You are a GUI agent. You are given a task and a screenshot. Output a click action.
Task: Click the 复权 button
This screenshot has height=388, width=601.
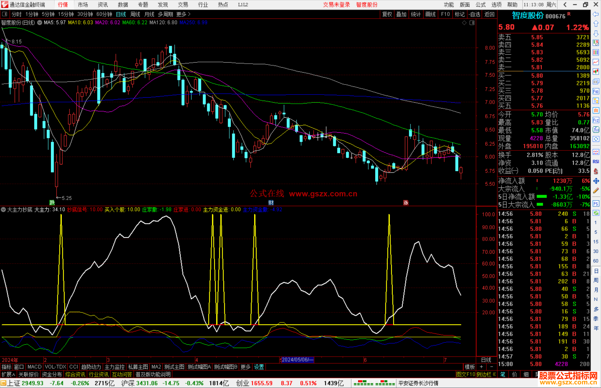pos(387,14)
